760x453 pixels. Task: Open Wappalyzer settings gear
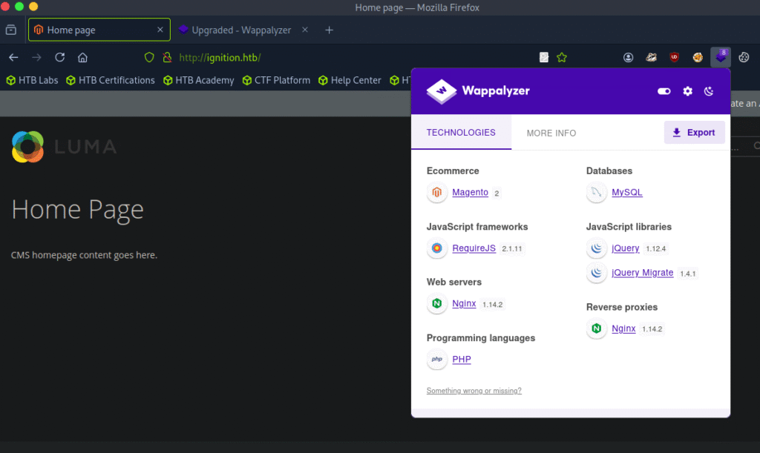687,91
